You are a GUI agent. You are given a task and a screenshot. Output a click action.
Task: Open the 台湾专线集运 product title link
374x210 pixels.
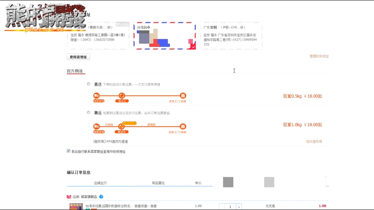coord(109,206)
